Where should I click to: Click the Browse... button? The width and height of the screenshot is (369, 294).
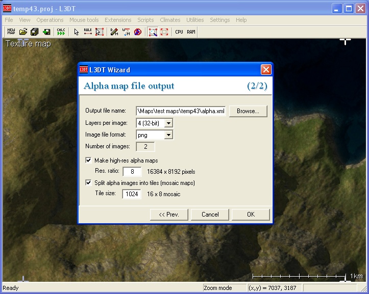tap(248, 111)
